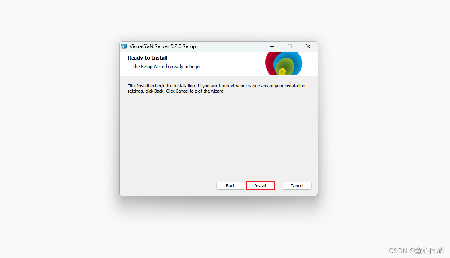Go Back to the previous wizard step
The height and width of the screenshot is (258, 450).
230,186
